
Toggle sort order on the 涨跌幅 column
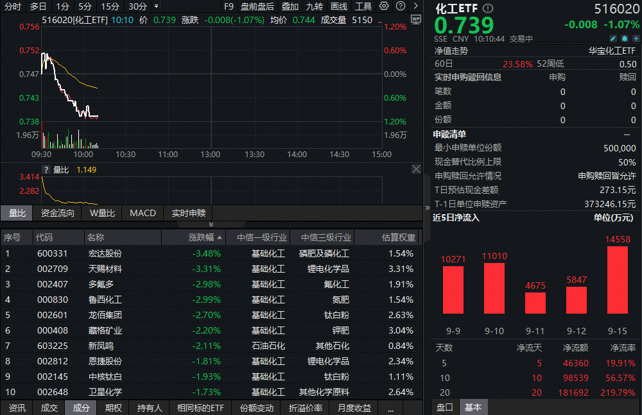pyautogui.click(x=201, y=237)
